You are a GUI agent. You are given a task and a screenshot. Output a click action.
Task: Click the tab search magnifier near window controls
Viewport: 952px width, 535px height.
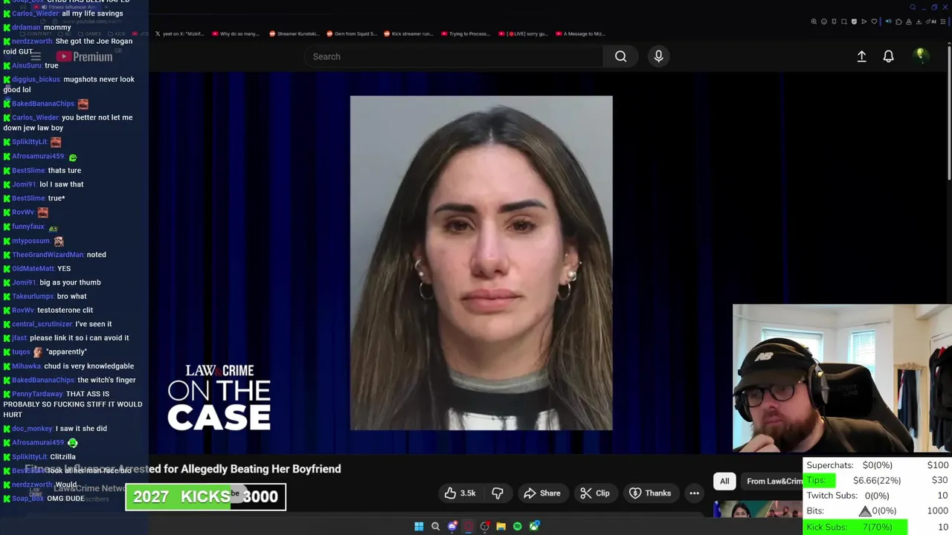click(913, 7)
